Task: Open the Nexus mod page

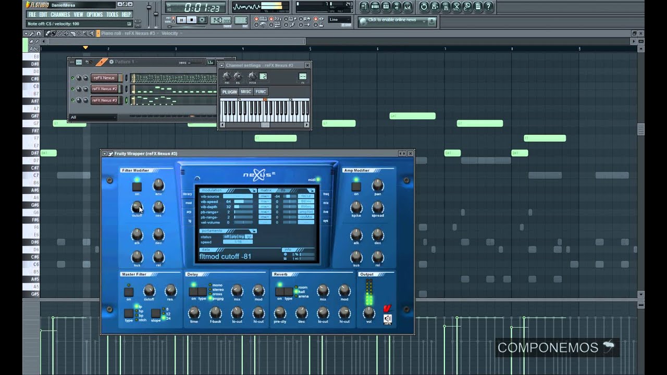Action: pos(188,203)
